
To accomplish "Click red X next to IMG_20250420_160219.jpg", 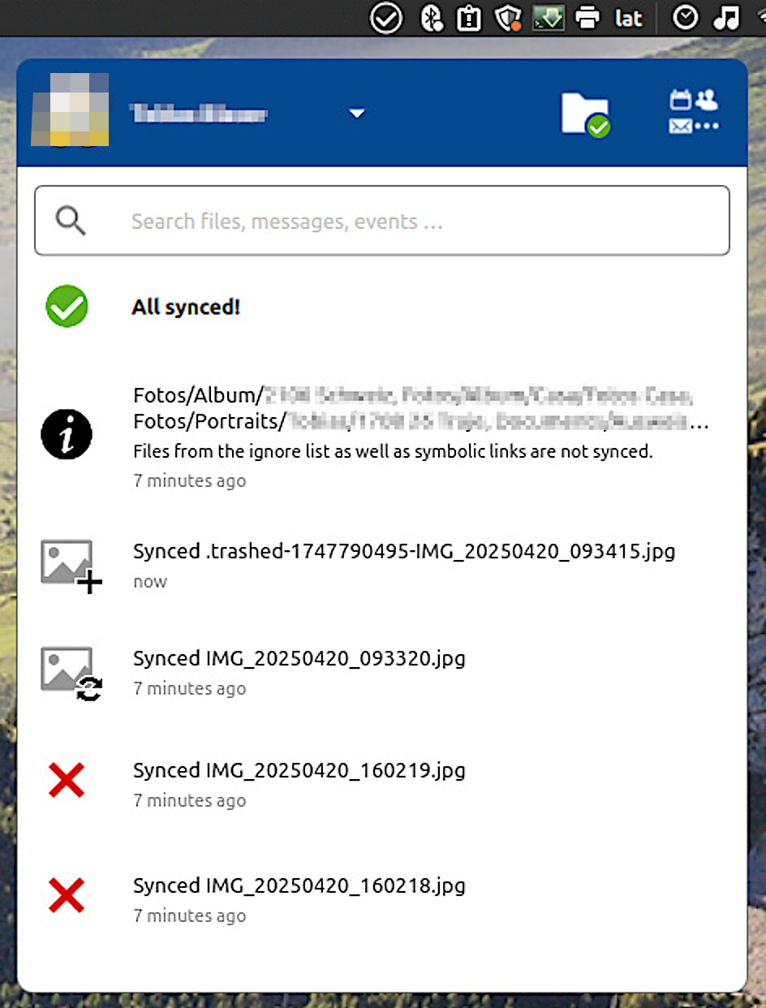I will click(67, 781).
